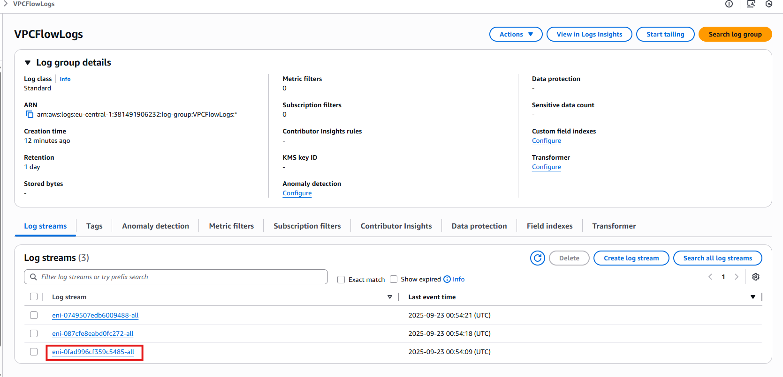783x377 pixels.
Task: Enable the Exact match checkbox
Action: 341,280
